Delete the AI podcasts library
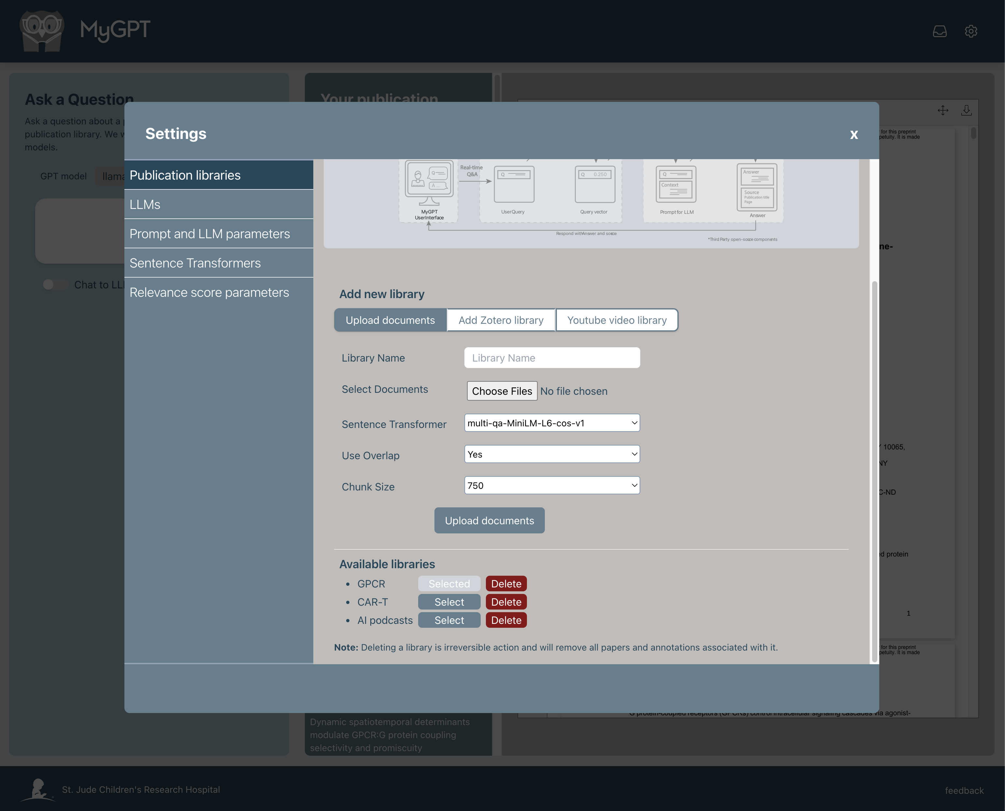The width and height of the screenshot is (1005, 811). [x=506, y=620]
